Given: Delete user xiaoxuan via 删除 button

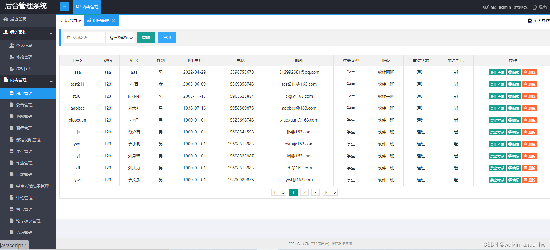Looking at the screenshot, I should point(530,120).
